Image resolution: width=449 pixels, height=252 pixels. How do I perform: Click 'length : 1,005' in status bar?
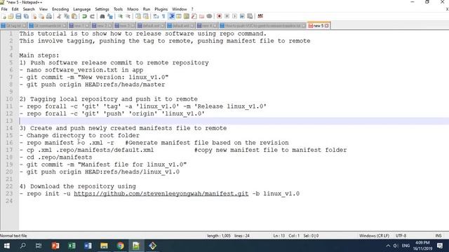pyautogui.click(x=219, y=236)
